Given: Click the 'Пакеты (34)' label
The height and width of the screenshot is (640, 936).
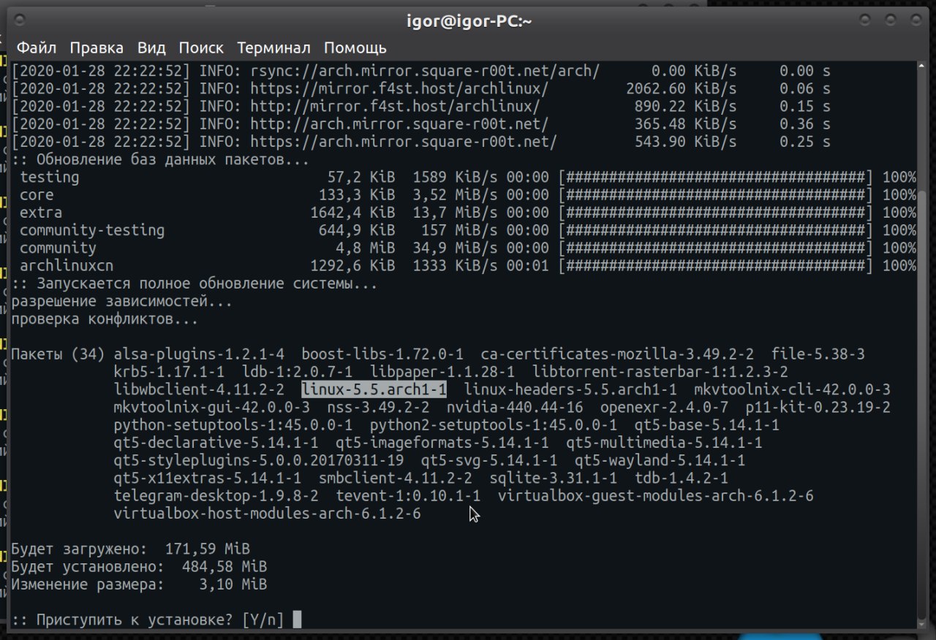Looking at the screenshot, I should [58, 354].
